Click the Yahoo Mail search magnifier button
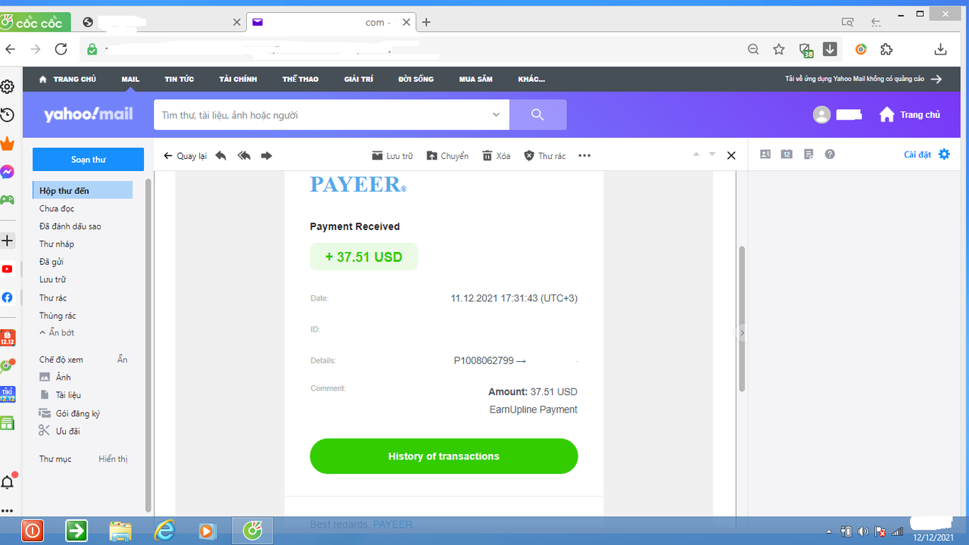This screenshot has height=545, width=969. 537,114
